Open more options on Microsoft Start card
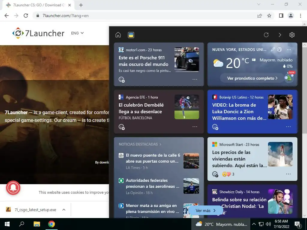 [x=288, y=174]
